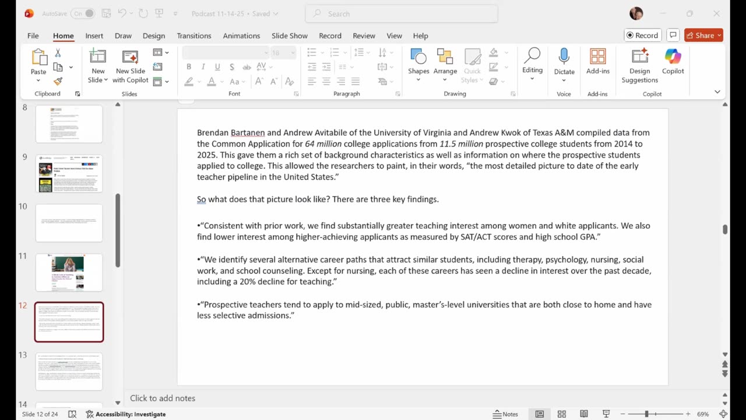Toggle Italic formatting
The width and height of the screenshot is (746, 420).
(x=203, y=67)
